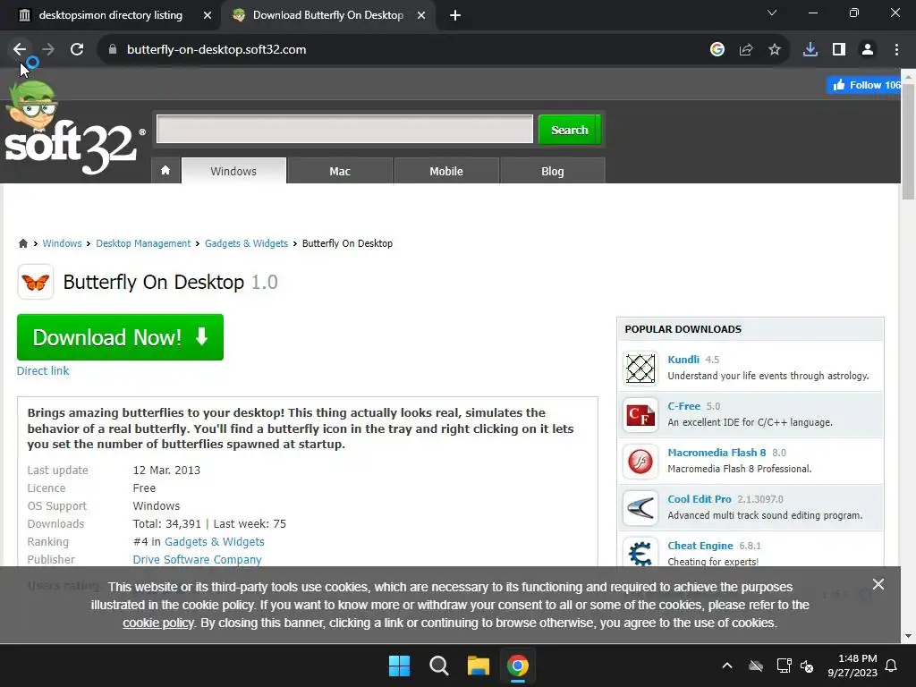
Task: Select the Download Butterfly On Desktop tab
Action: (x=328, y=15)
